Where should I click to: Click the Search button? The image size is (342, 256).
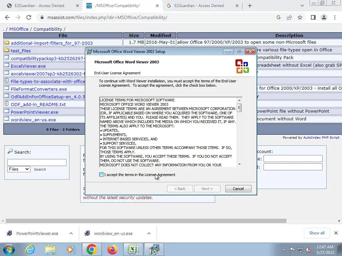(40, 169)
